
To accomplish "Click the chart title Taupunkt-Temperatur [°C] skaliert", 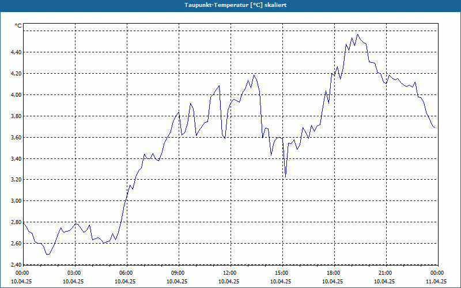I will 236,5.
